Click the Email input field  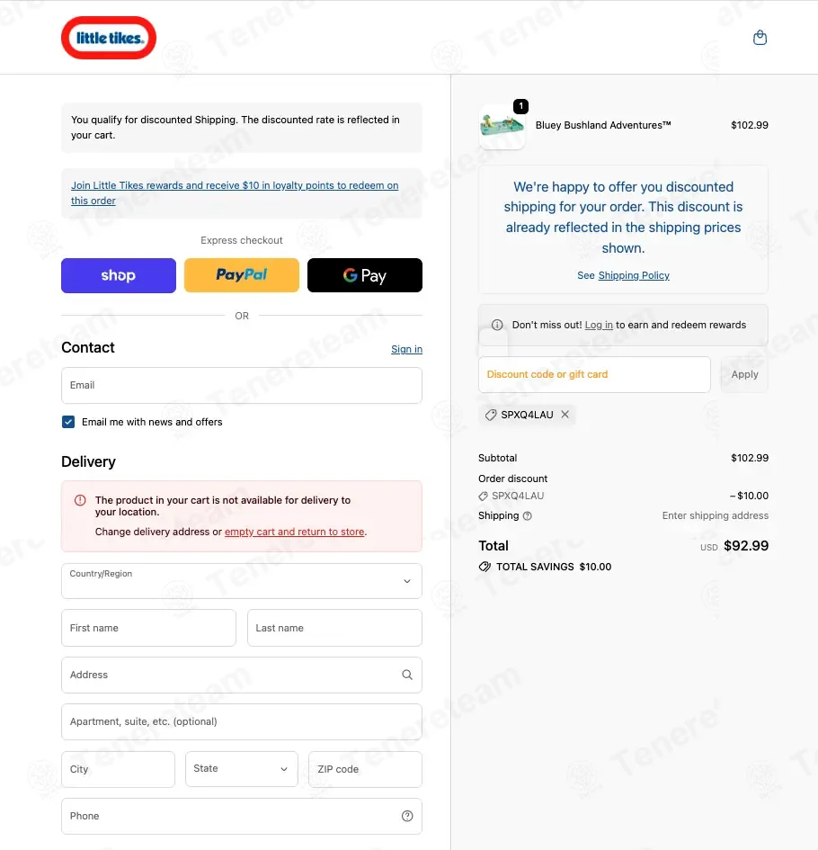click(242, 386)
